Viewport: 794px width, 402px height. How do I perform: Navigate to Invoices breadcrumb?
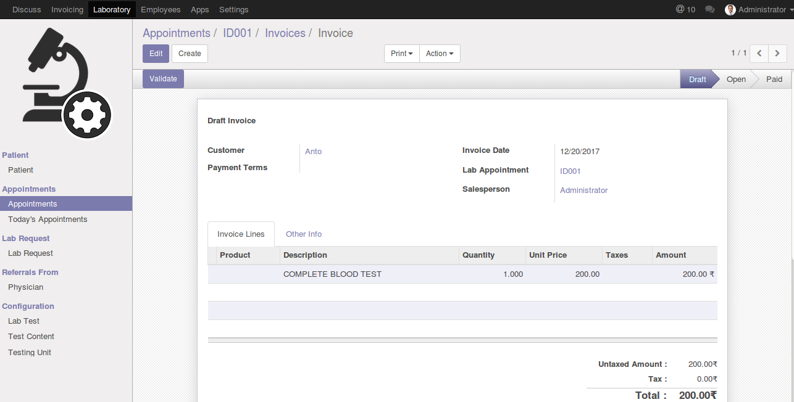285,33
